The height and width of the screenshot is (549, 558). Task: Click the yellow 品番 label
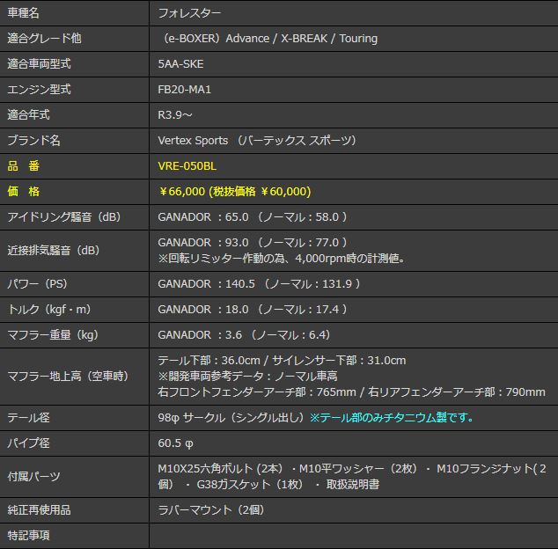(x=23, y=165)
